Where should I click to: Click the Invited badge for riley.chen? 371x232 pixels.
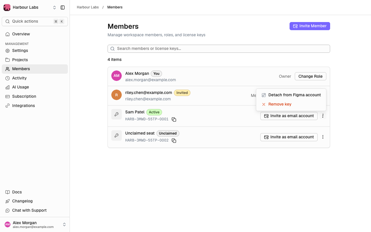pos(182,93)
